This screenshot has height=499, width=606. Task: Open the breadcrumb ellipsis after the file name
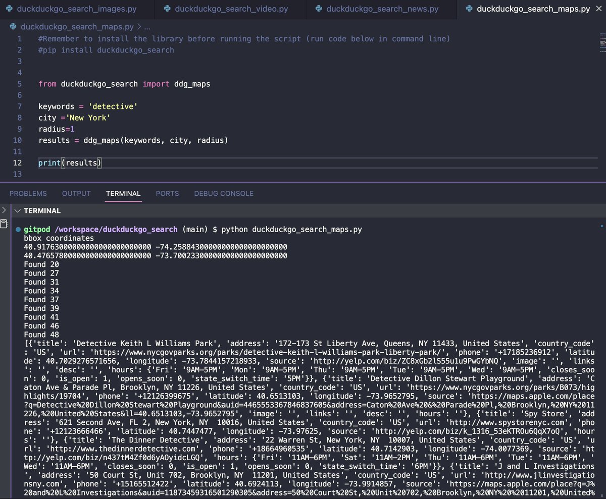(147, 27)
